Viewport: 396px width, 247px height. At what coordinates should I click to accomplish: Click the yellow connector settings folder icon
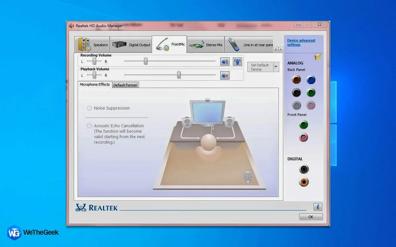(318, 57)
